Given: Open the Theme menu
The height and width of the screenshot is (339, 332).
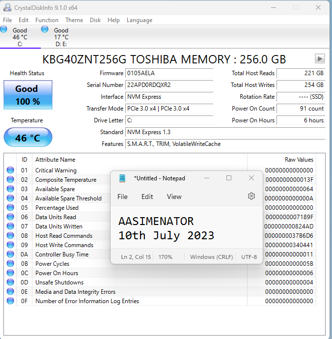Looking at the screenshot, I should tap(74, 20).
